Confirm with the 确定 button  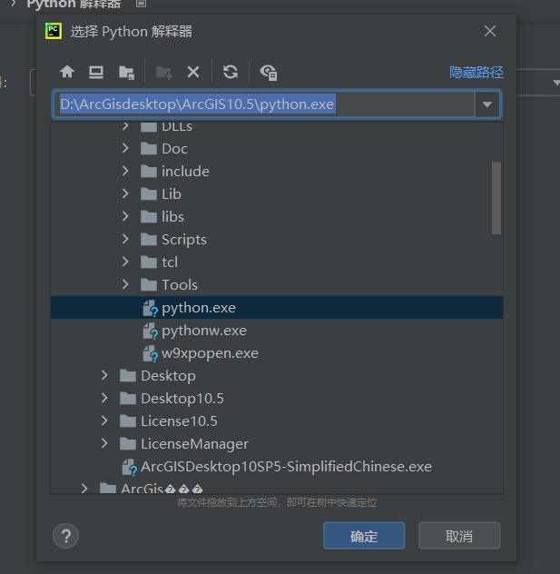coord(364,536)
